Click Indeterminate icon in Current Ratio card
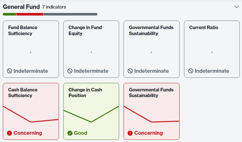 [191, 71]
